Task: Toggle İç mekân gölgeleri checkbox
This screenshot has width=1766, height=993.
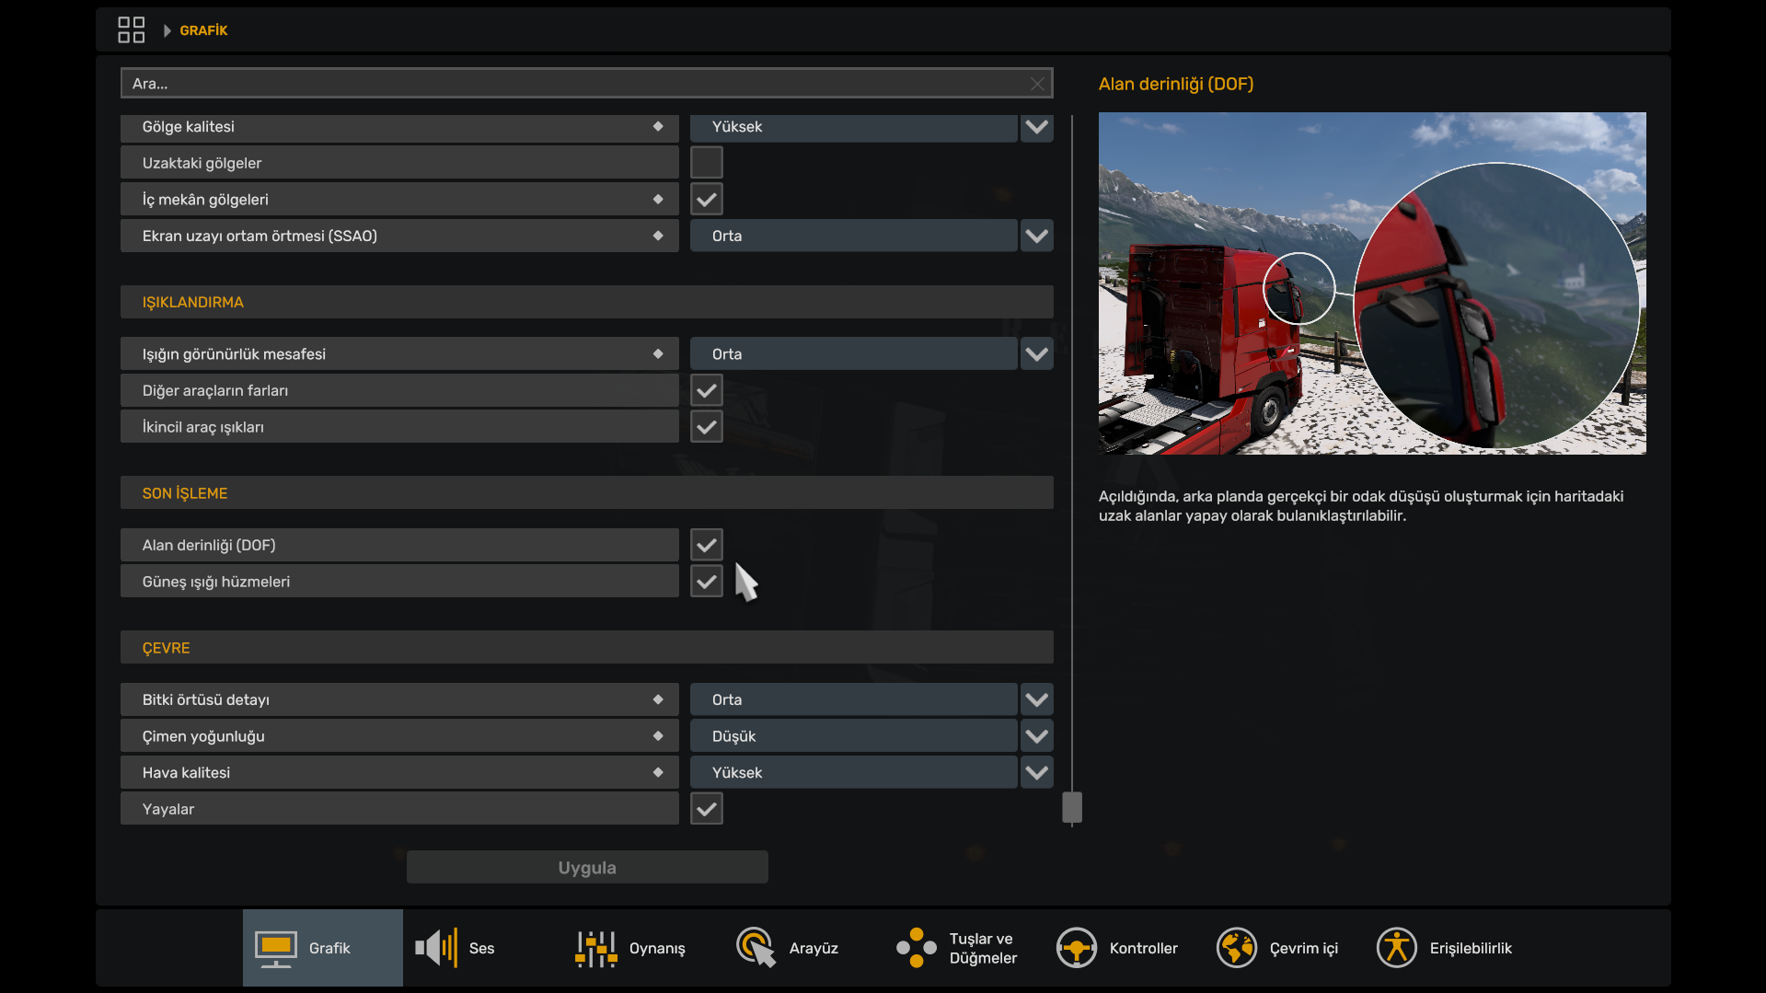Action: 707,199
